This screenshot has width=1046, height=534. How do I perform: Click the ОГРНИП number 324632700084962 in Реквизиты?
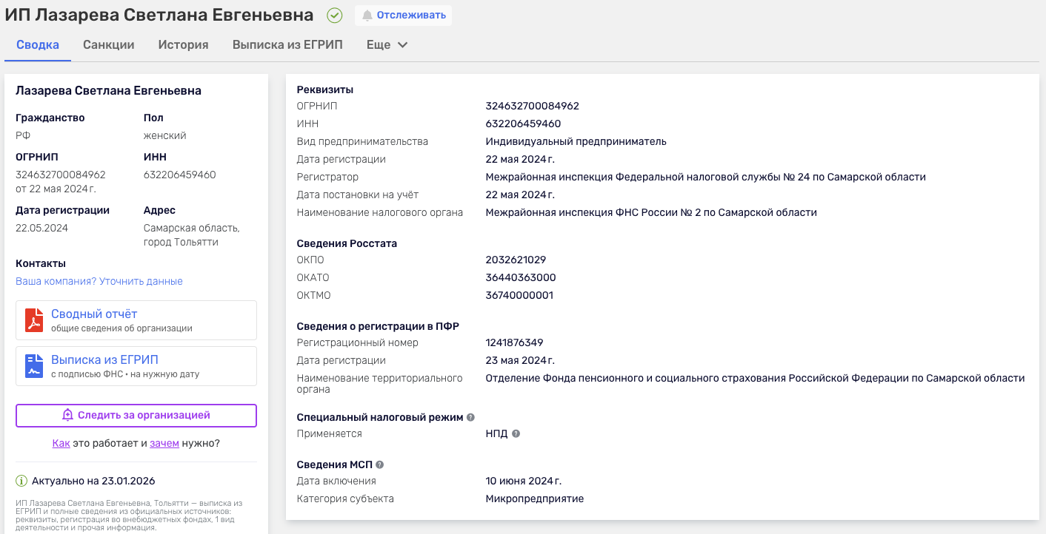click(x=532, y=106)
